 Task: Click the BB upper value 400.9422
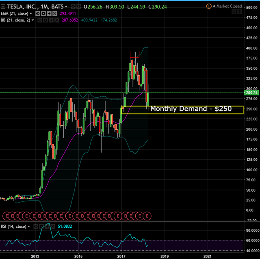tap(89, 20)
